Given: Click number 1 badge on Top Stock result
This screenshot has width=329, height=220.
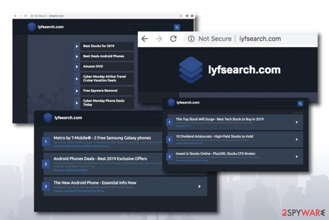Looking at the screenshot, I should (x=169, y=122).
